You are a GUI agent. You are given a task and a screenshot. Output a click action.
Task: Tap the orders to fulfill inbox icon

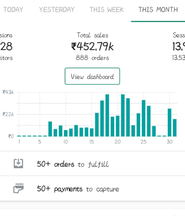coord(18,164)
